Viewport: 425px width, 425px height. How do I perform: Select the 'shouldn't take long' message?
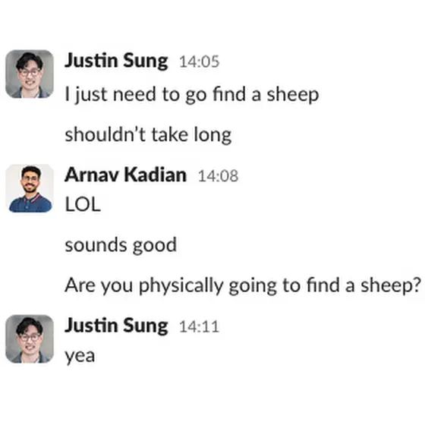[x=148, y=135]
